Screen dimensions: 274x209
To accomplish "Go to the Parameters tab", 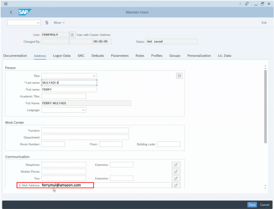I will [x=120, y=55].
